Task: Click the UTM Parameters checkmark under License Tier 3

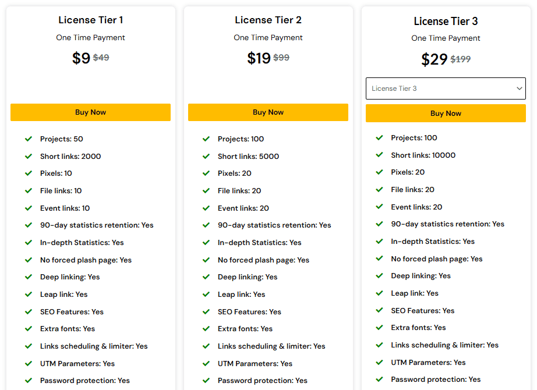Action: click(379, 362)
